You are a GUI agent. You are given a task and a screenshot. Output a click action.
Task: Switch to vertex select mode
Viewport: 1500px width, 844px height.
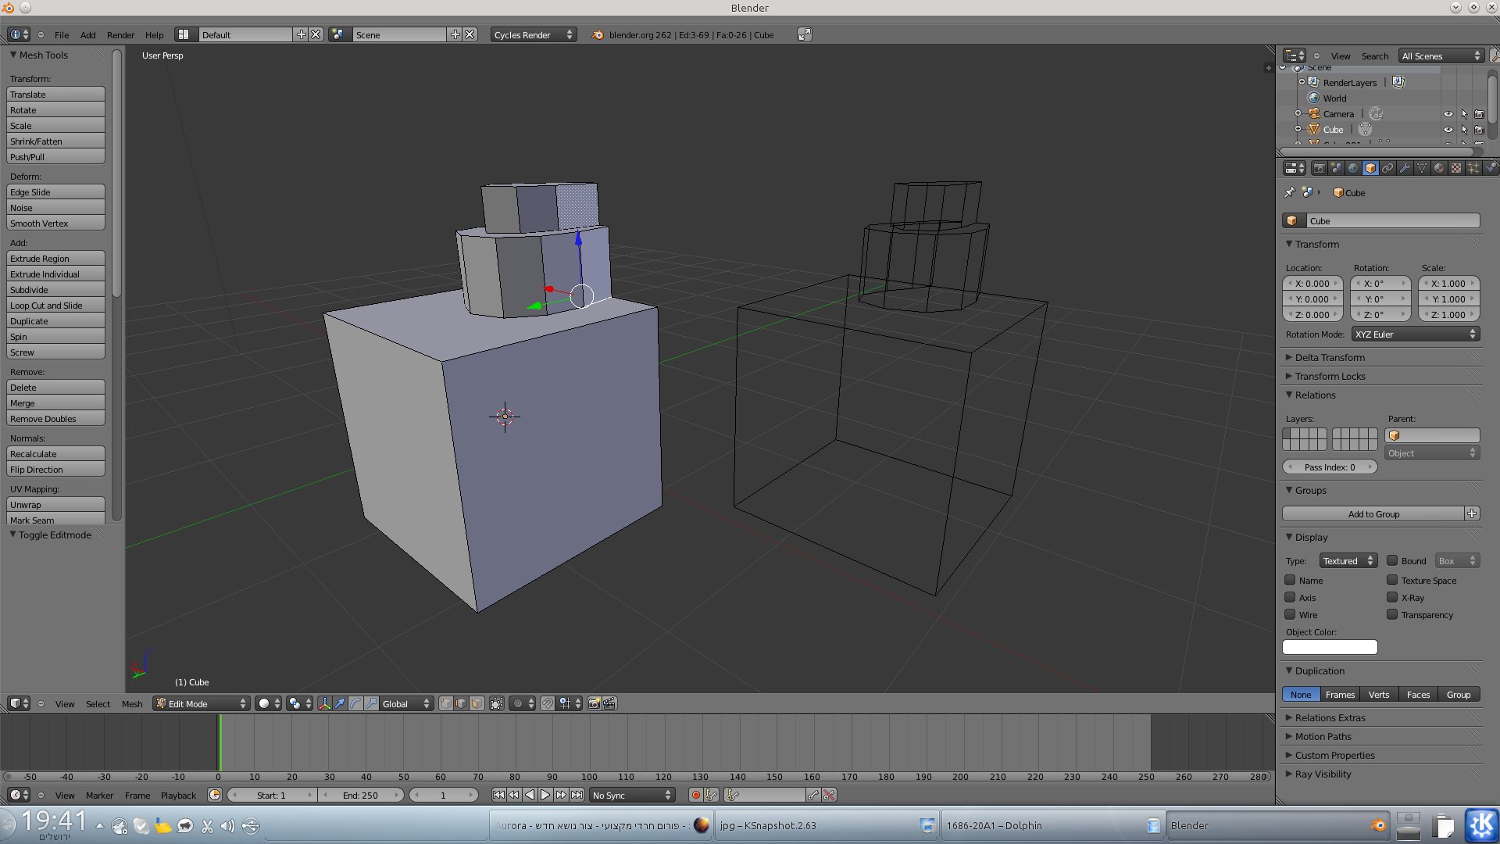coord(445,703)
